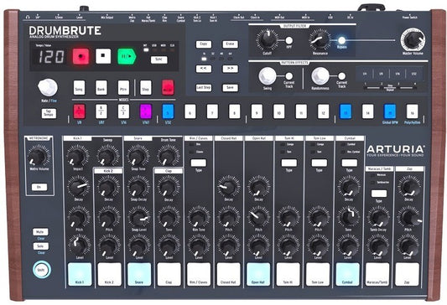The height and width of the screenshot is (305, 447).
Task: Toggle the Solo button
Action: pyautogui.click(x=40, y=246)
